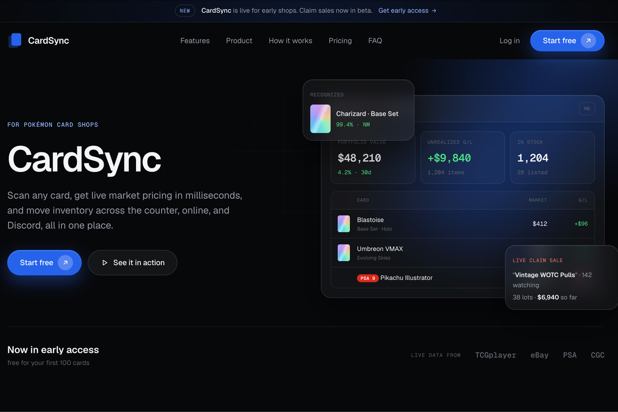This screenshot has height=412, width=618.
Task: Click arrow icon in hero Start free button
Action: point(65,263)
